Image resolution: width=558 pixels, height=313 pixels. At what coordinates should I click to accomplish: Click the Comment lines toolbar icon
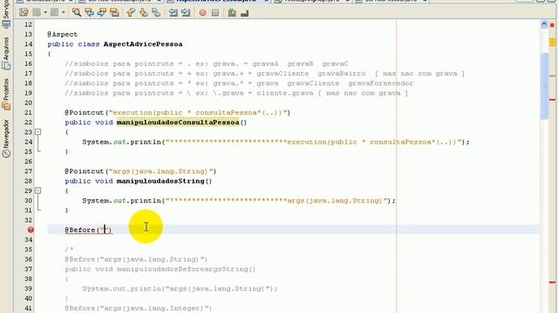232,13
